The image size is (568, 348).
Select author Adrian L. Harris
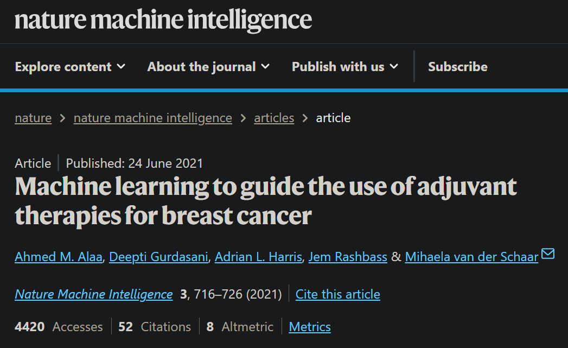tap(258, 257)
